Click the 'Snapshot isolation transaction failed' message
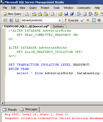Image resolution: width=103 pixels, height=122 pixels. pyautogui.click(x=54, y=118)
